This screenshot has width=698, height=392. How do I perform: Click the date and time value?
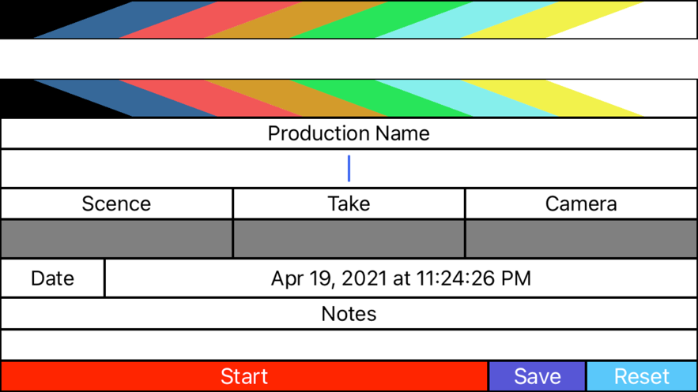tap(401, 278)
